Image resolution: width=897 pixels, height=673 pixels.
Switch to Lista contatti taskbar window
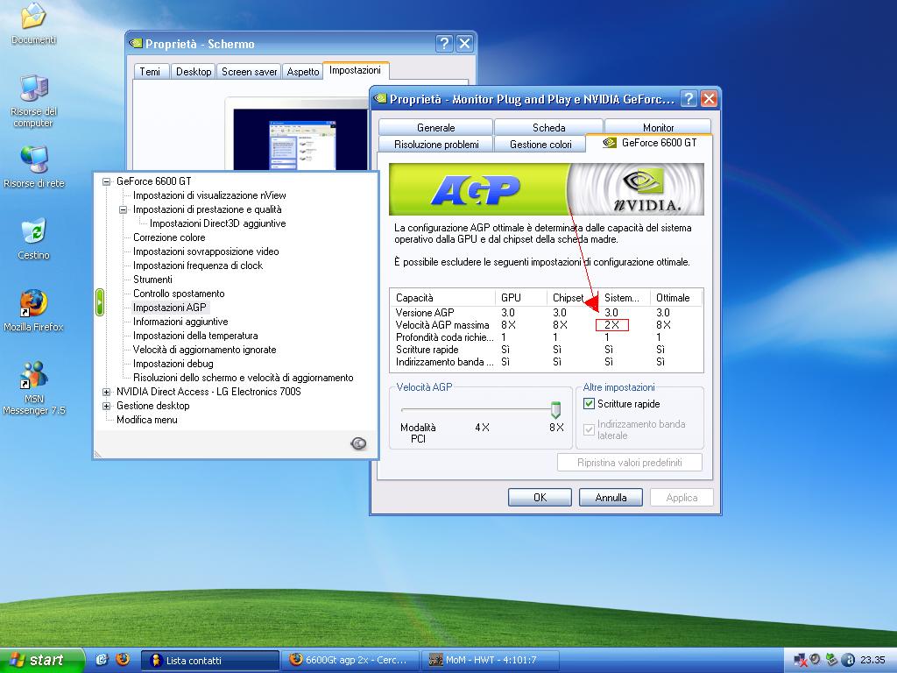pos(209,661)
